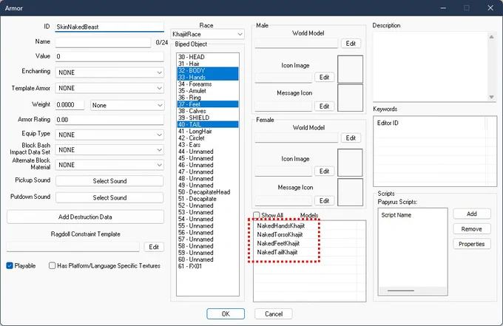The image size is (503, 326).
Task: Open the Race dropdown showing KhajiitRace
Action: [x=208, y=34]
